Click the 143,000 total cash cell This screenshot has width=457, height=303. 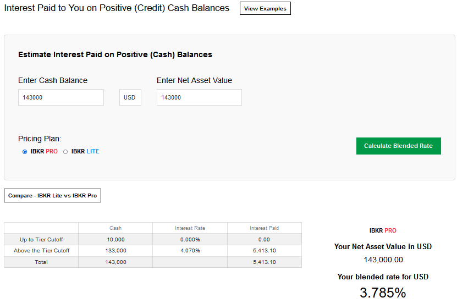115,262
